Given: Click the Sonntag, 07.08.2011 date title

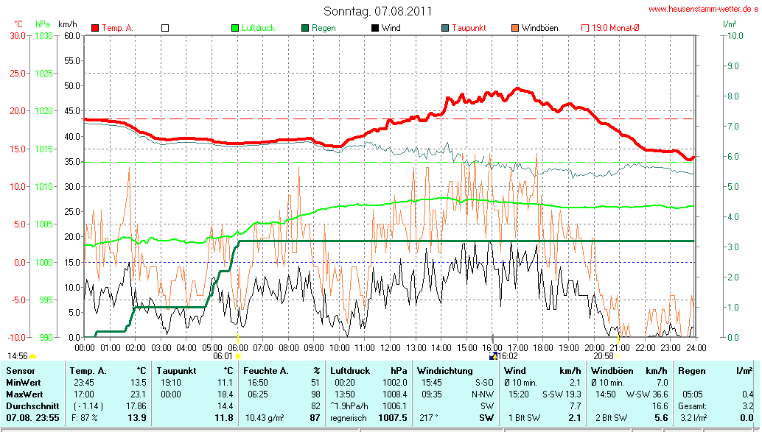Looking at the screenshot, I should [378, 11].
